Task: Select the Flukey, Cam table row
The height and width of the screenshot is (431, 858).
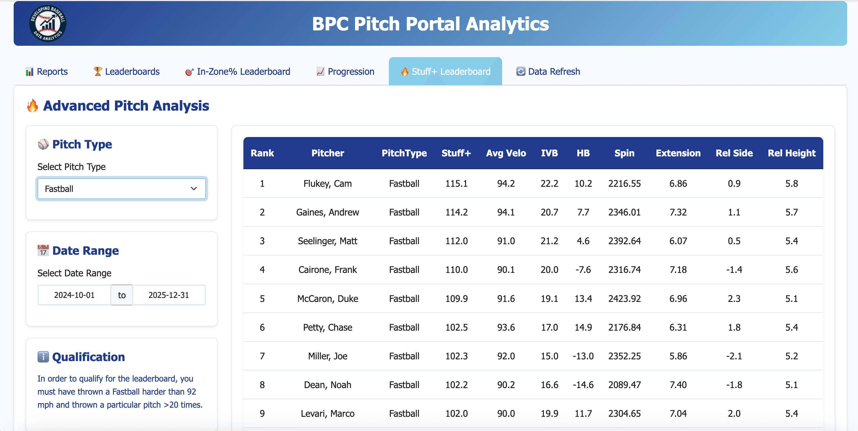Action: point(327,184)
